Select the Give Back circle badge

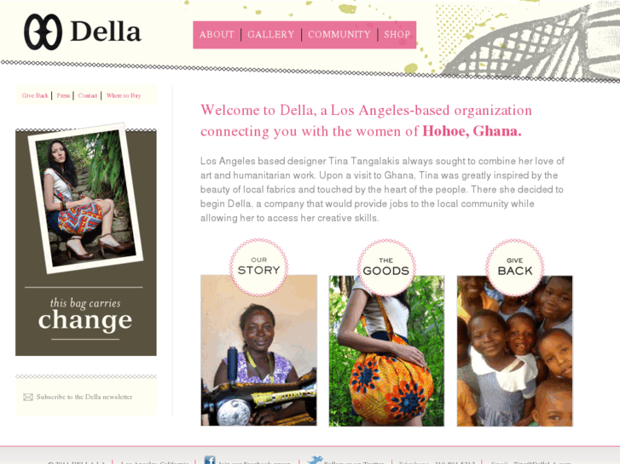pyautogui.click(x=515, y=267)
